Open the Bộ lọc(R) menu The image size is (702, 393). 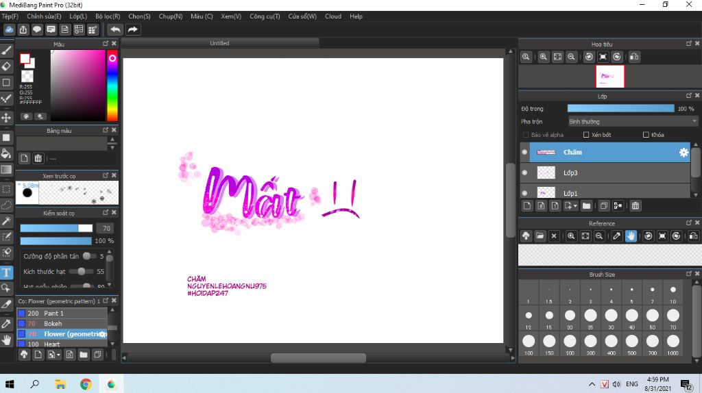pyautogui.click(x=108, y=16)
